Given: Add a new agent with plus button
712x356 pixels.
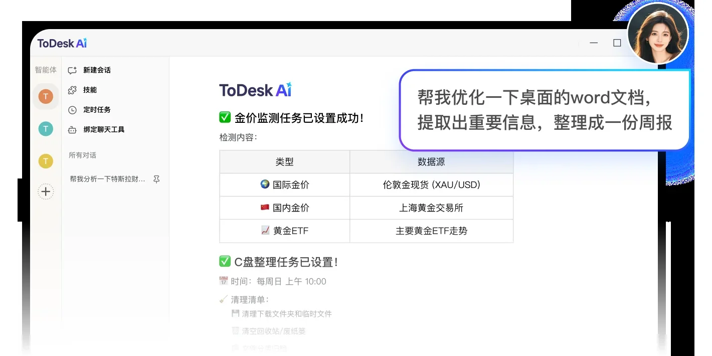Looking at the screenshot, I should pyautogui.click(x=46, y=192).
